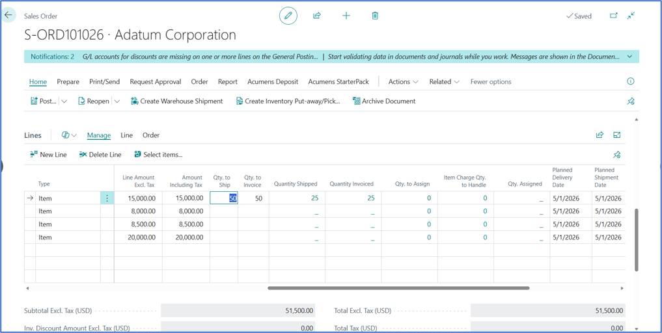Select the Home tab
This screenshot has width=662, height=333.
38,82
